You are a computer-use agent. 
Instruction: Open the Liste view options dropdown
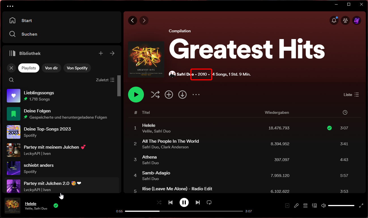coord(351,95)
